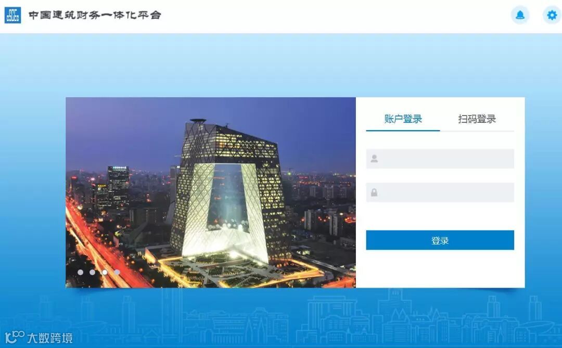Image resolution: width=562 pixels, height=348 pixels.
Task: Click the 大数跨境 watermark logo
Action: coord(15,337)
